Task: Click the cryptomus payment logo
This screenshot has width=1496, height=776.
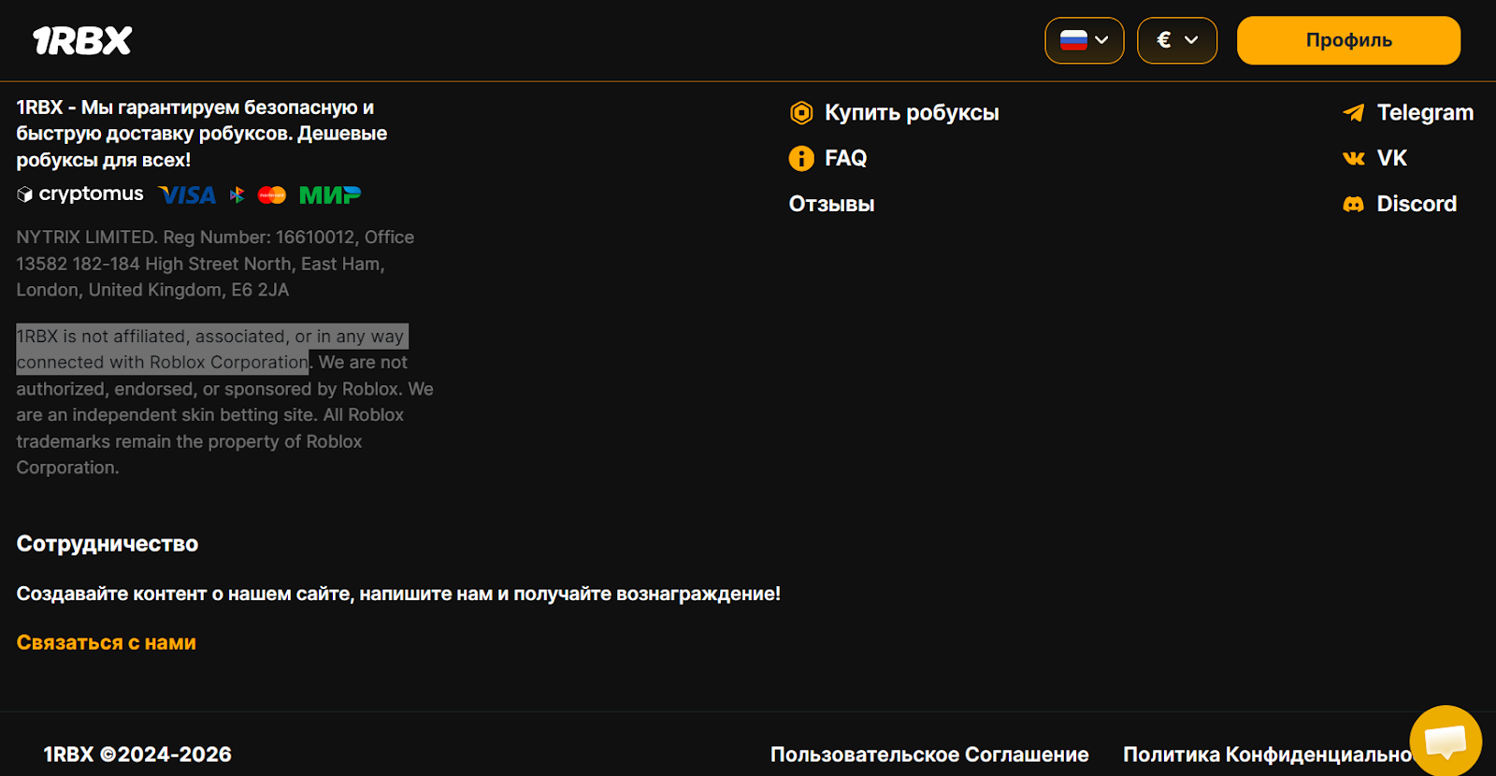Action: [x=80, y=194]
